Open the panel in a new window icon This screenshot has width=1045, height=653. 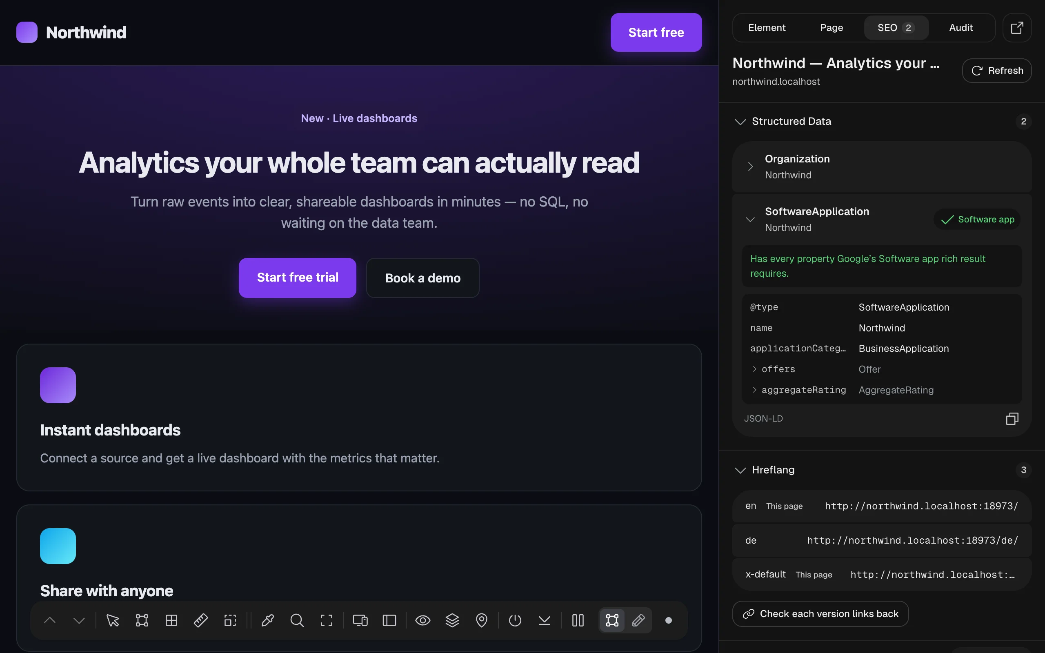pyautogui.click(x=1017, y=28)
